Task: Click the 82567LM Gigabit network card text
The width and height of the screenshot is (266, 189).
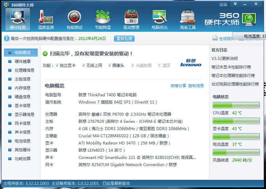Action: [x=127, y=165]
